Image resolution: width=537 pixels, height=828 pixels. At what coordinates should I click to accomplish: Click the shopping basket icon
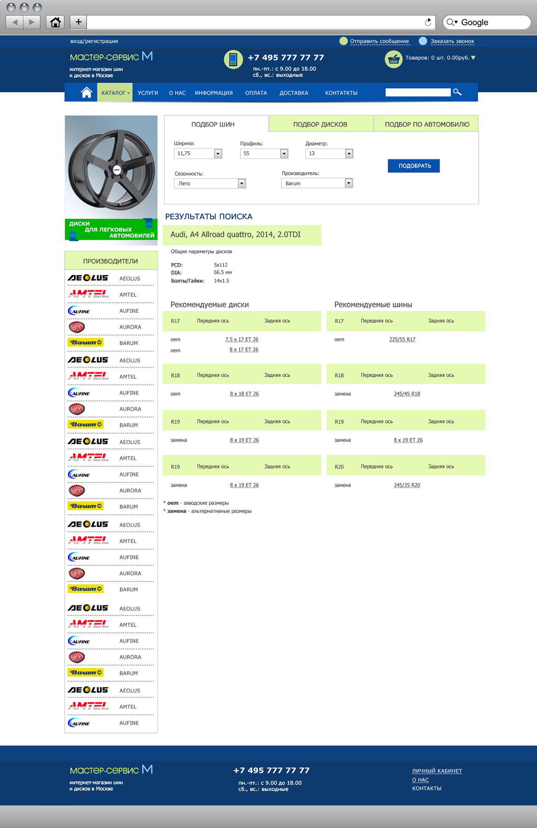coord(393,59)
